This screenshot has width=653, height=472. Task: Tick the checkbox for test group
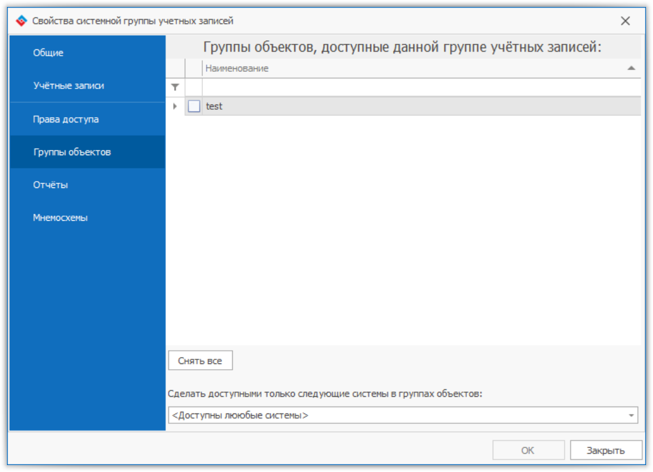click(194, 106)
